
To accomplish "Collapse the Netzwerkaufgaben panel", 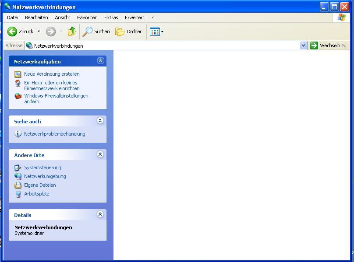I will point(100,60).
